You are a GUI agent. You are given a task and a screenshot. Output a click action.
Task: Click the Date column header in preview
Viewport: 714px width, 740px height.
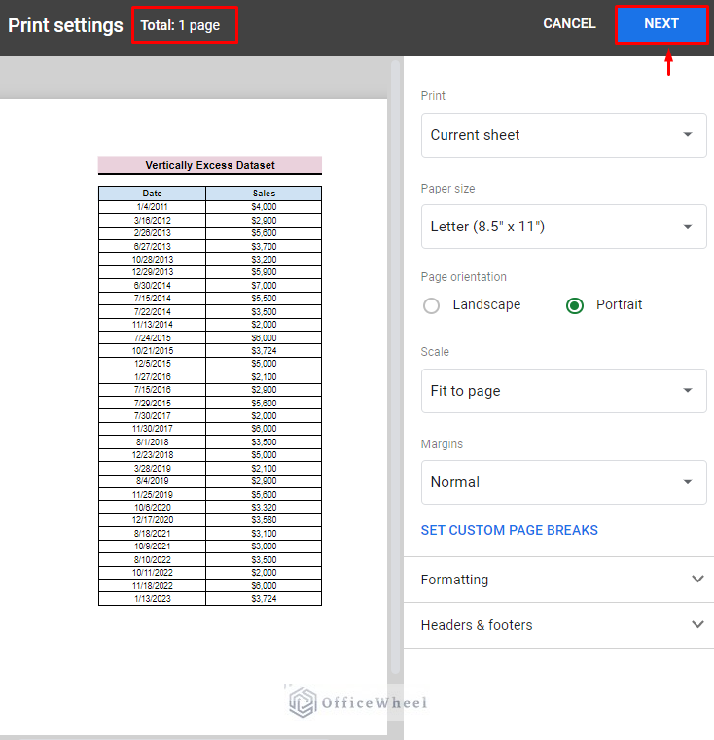[152, 194]
